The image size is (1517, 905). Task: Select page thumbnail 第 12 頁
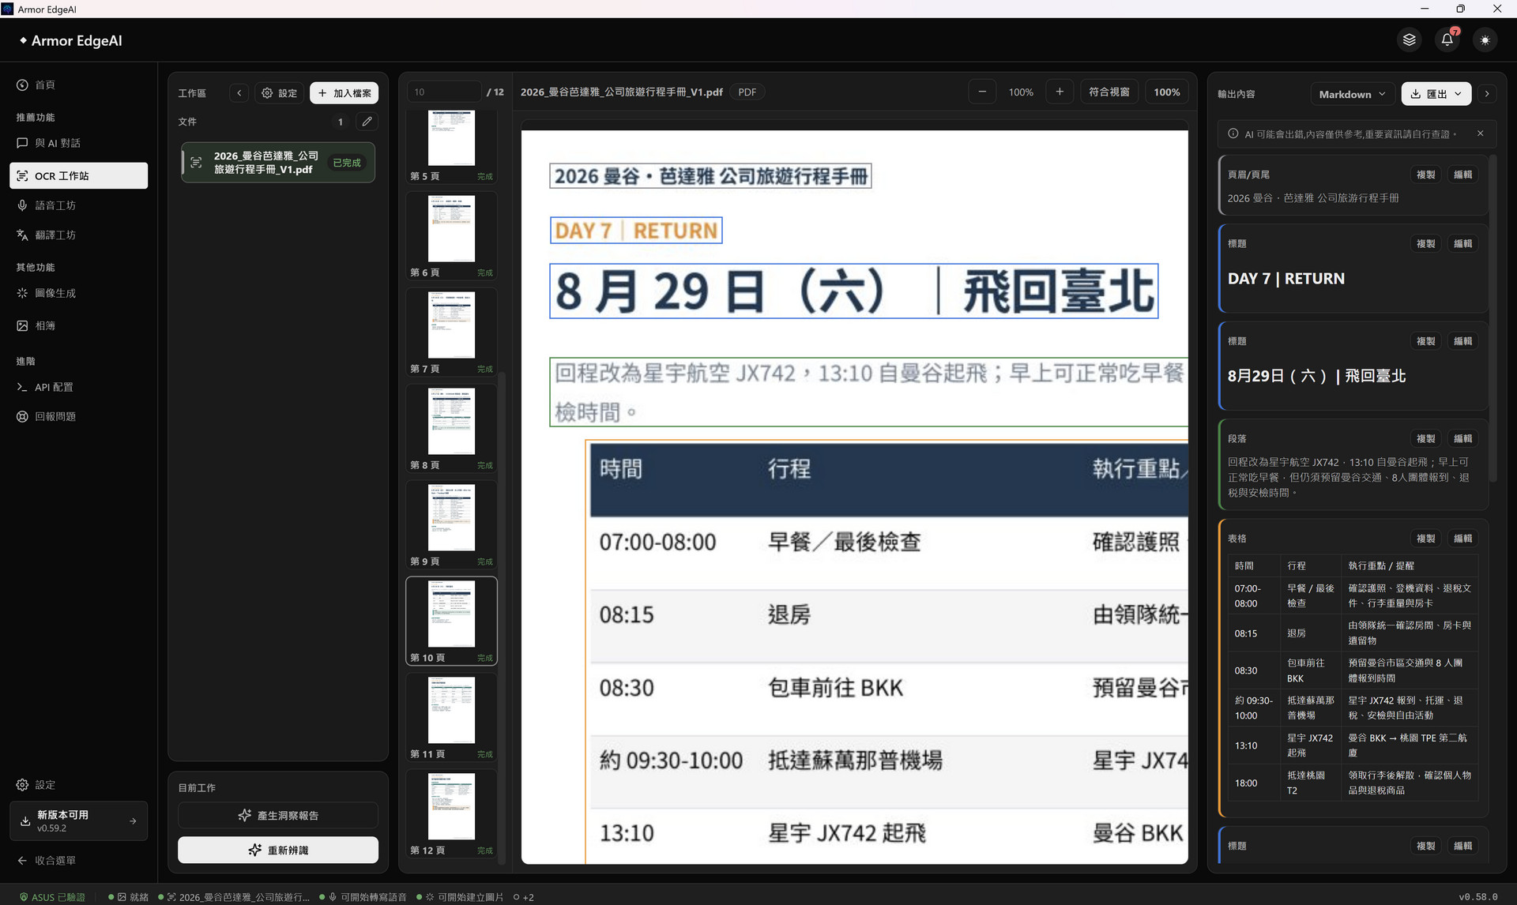[451, 813]
